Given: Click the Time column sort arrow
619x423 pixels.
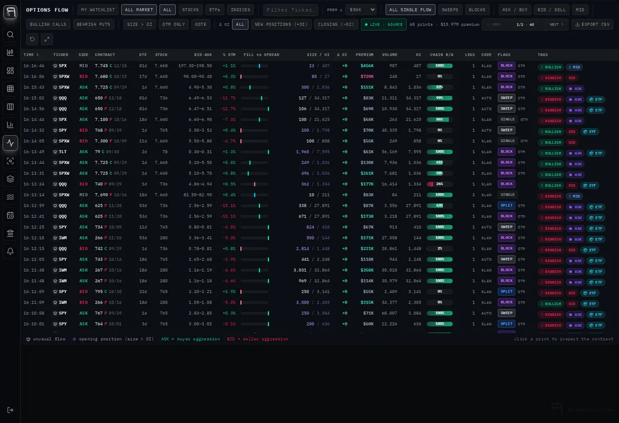Looking at the screenshot, I should [x=38, y=55].
